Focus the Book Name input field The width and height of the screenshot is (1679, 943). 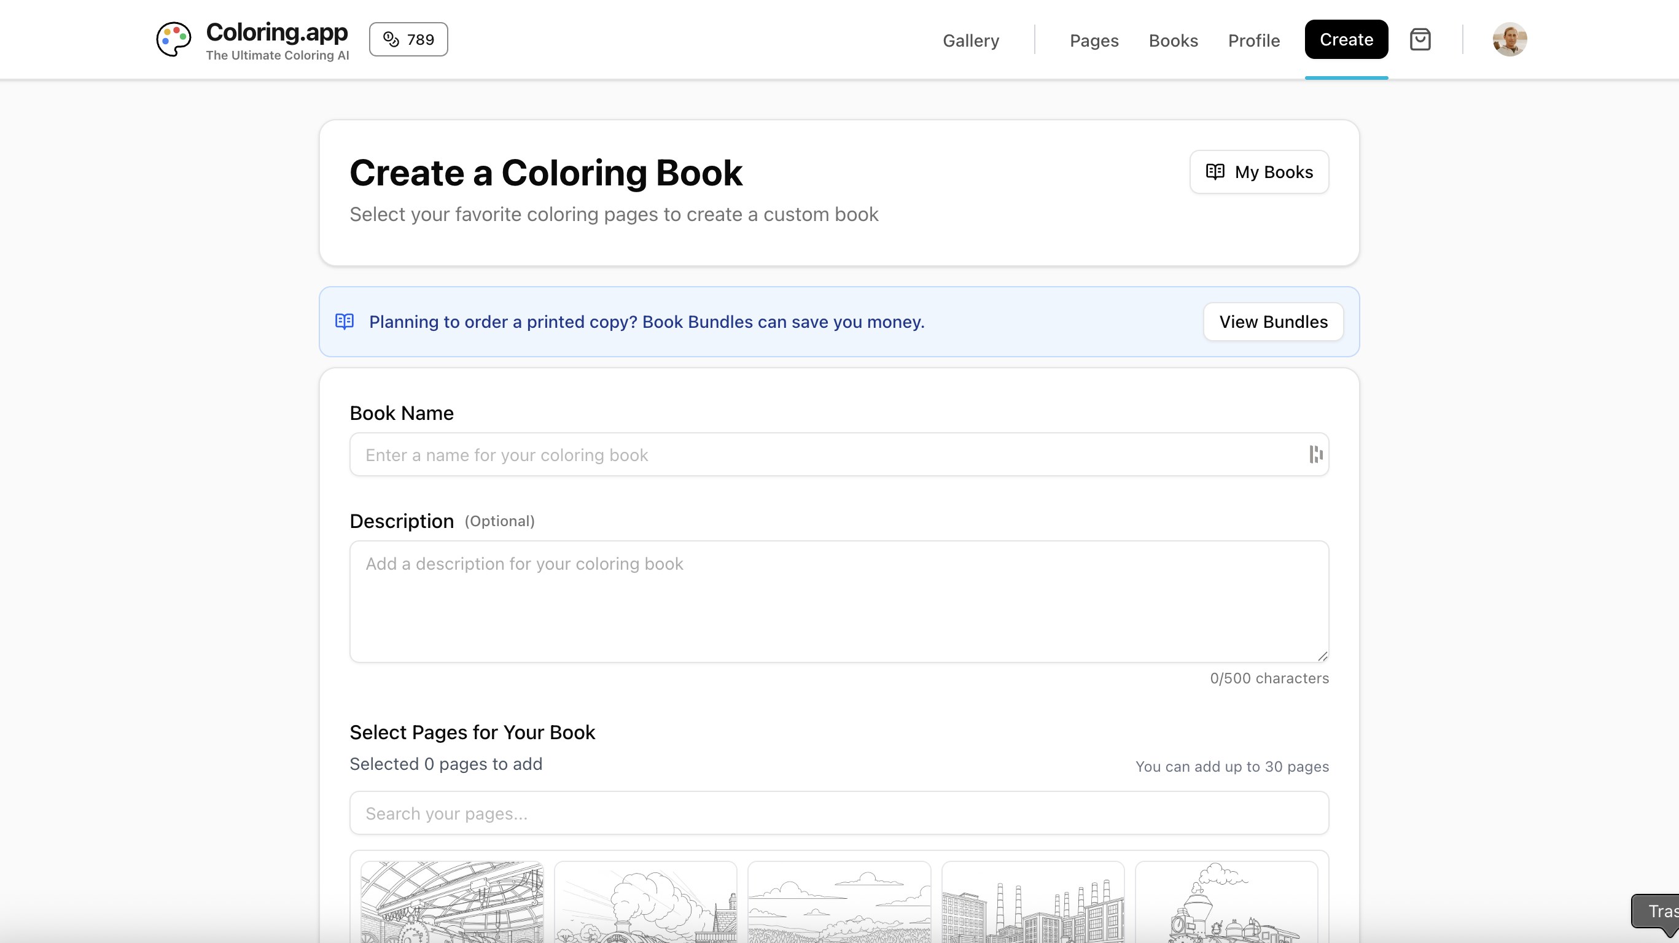[828, 454]
